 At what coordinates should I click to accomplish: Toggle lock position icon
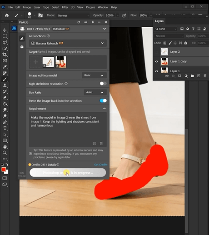[175, 43]
